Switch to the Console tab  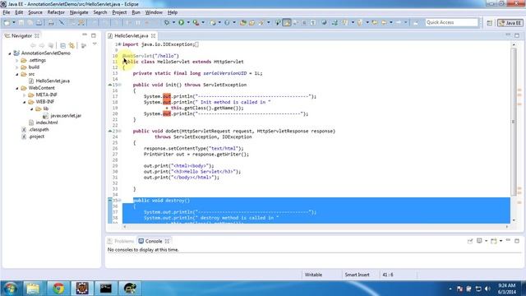point(154,241)
